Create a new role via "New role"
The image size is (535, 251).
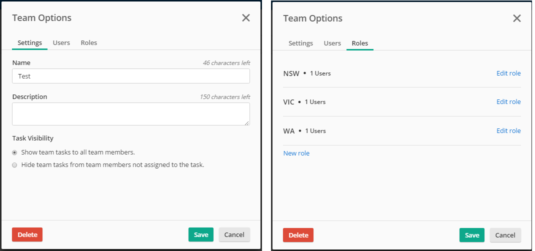296,153
